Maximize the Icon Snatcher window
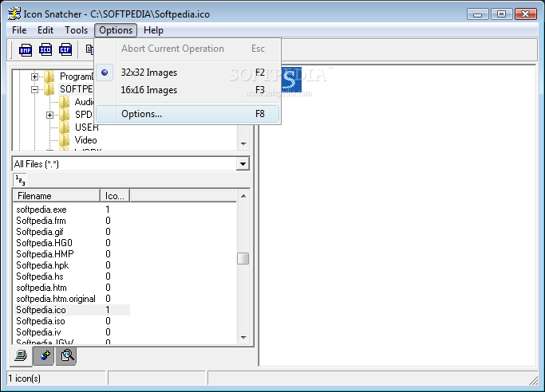This screenshot has height=392, width=545. 501,14
